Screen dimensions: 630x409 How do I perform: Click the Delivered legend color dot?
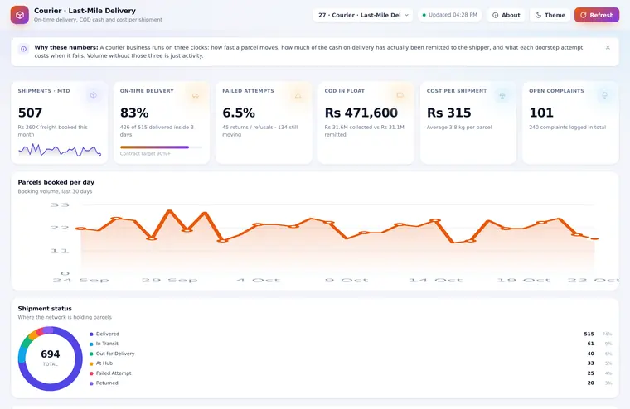pyautogui.click(x=91, y=334)
